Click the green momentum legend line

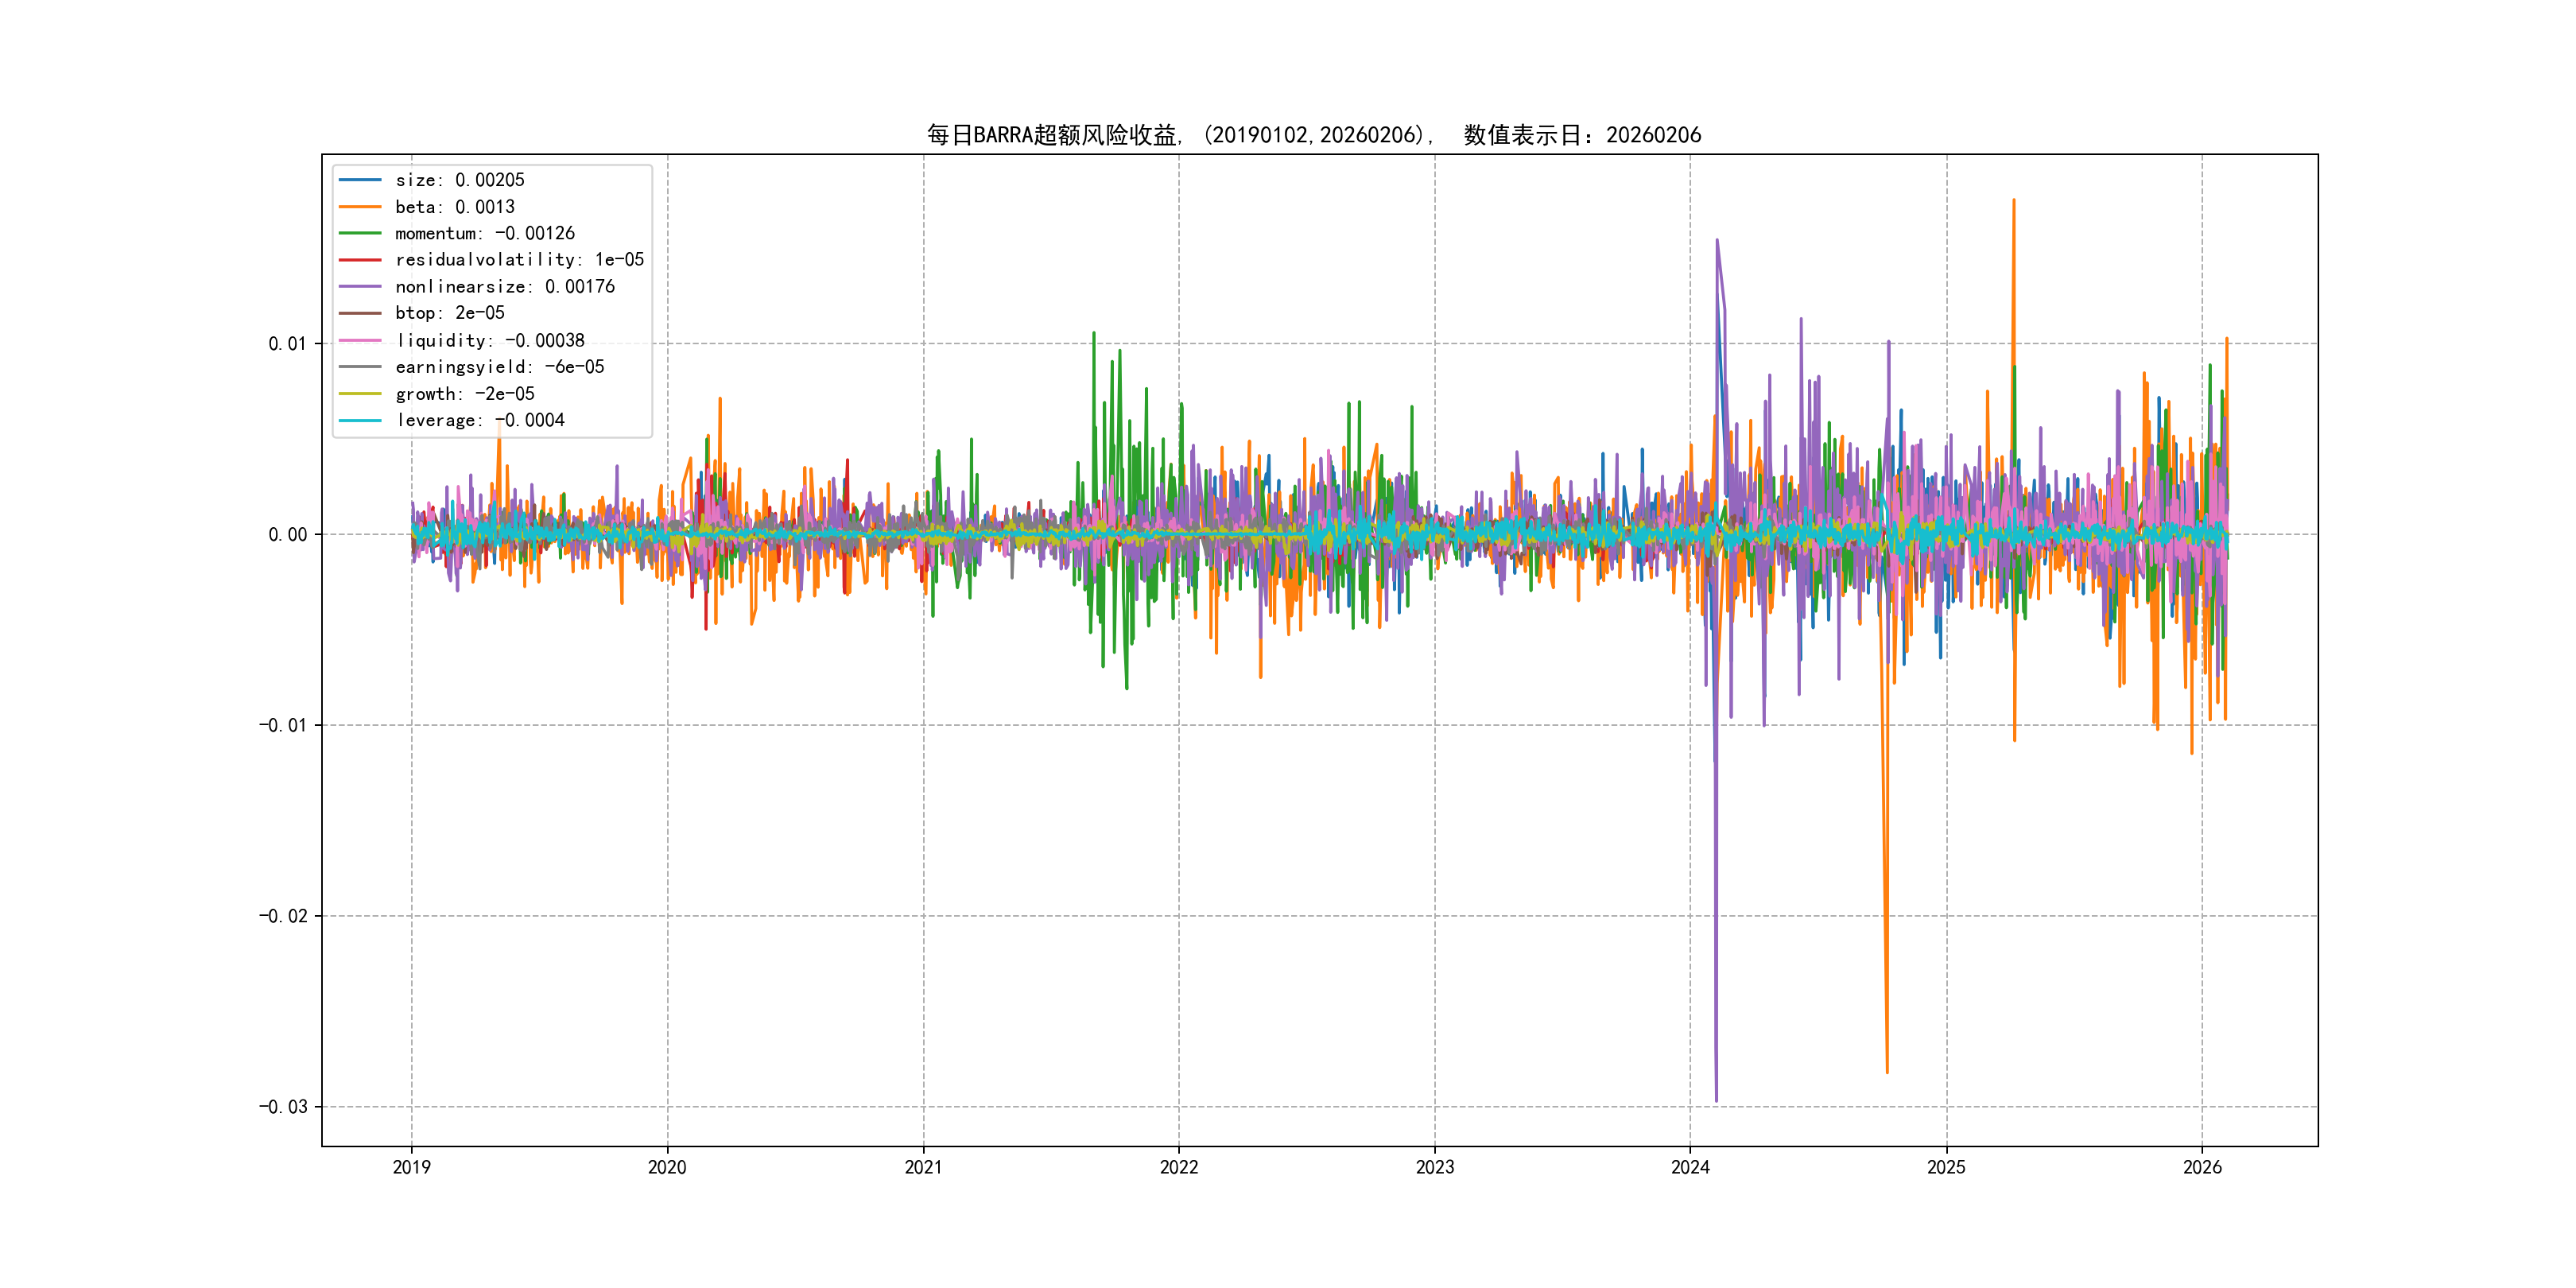tap(360, 233)
